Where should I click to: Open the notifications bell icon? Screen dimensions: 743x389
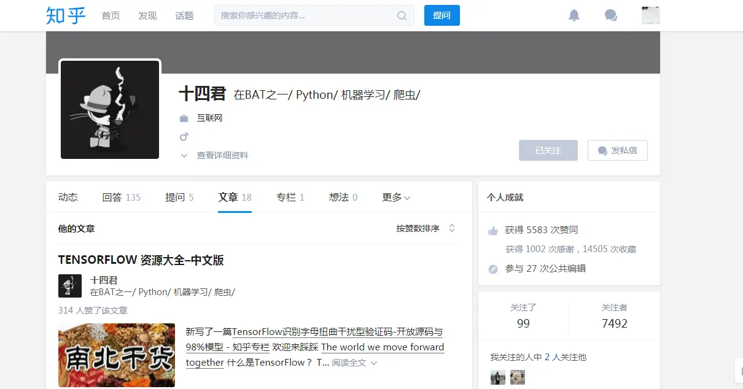point(574,15)
